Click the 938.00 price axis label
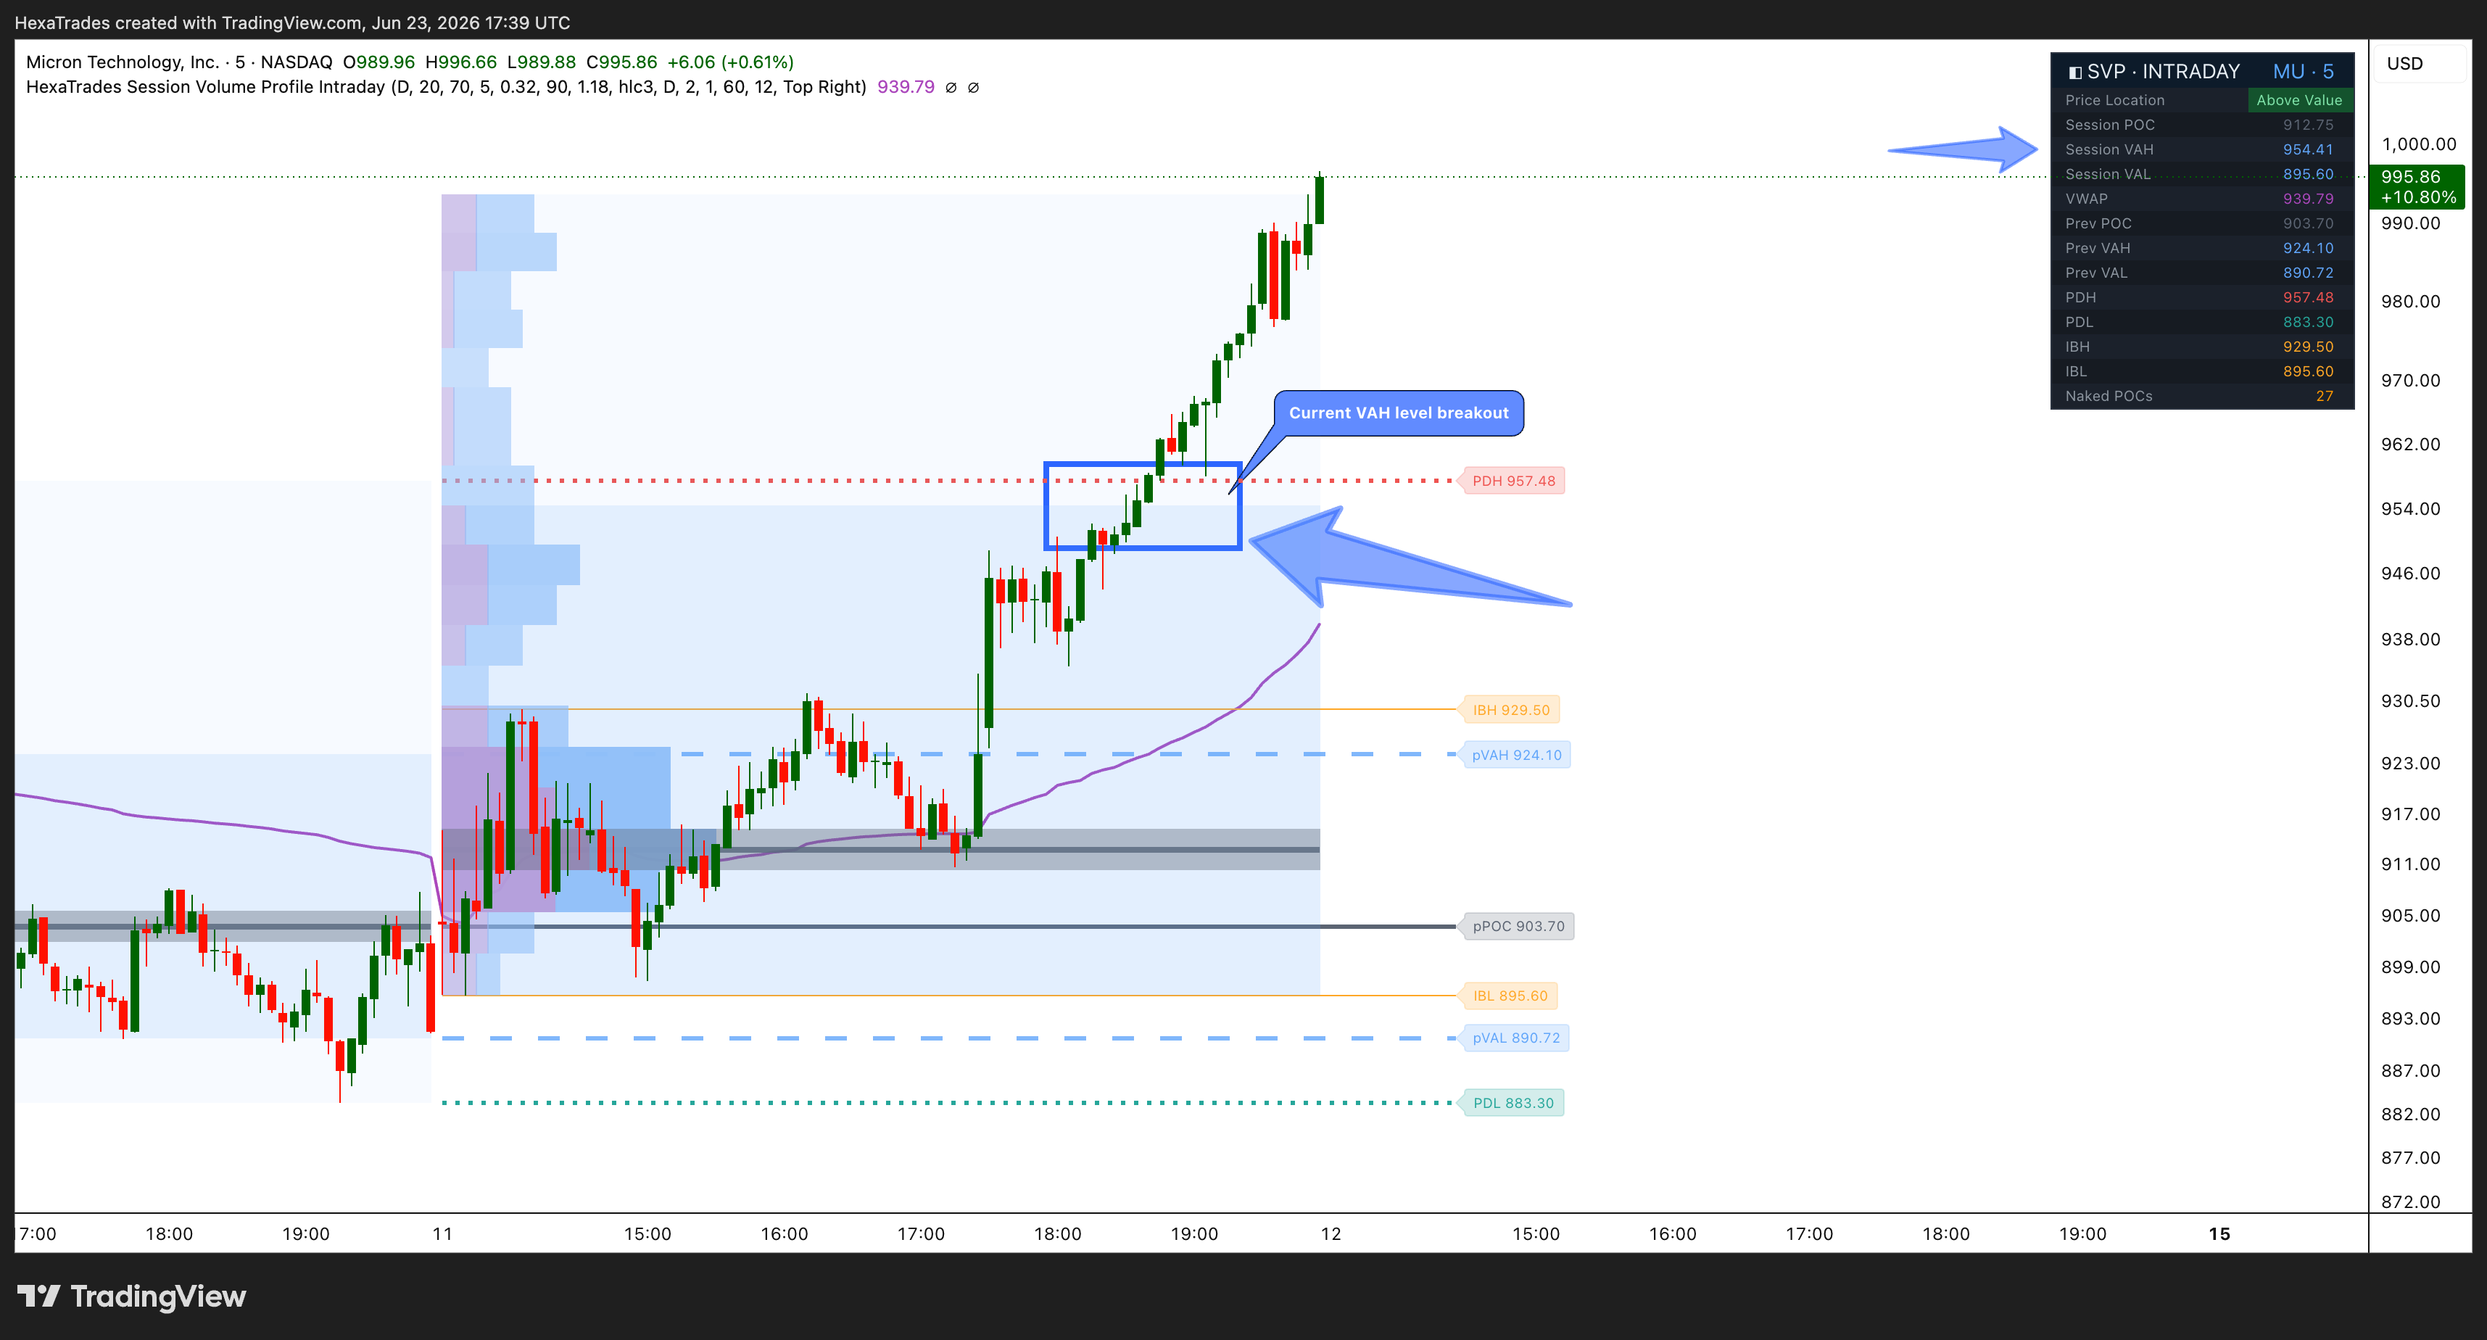 tap(2409, 639)
